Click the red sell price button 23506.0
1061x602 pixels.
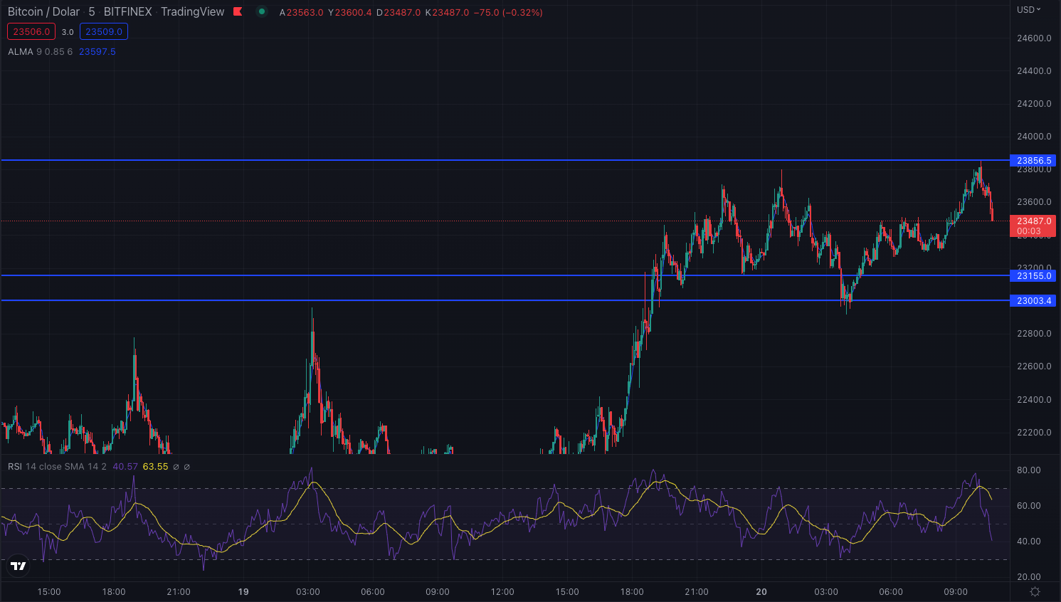click(31, 31)
